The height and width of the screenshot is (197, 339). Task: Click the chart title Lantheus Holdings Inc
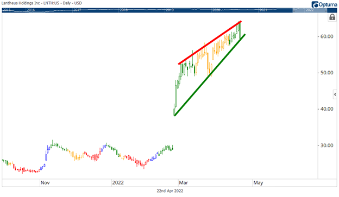point(41,3)
